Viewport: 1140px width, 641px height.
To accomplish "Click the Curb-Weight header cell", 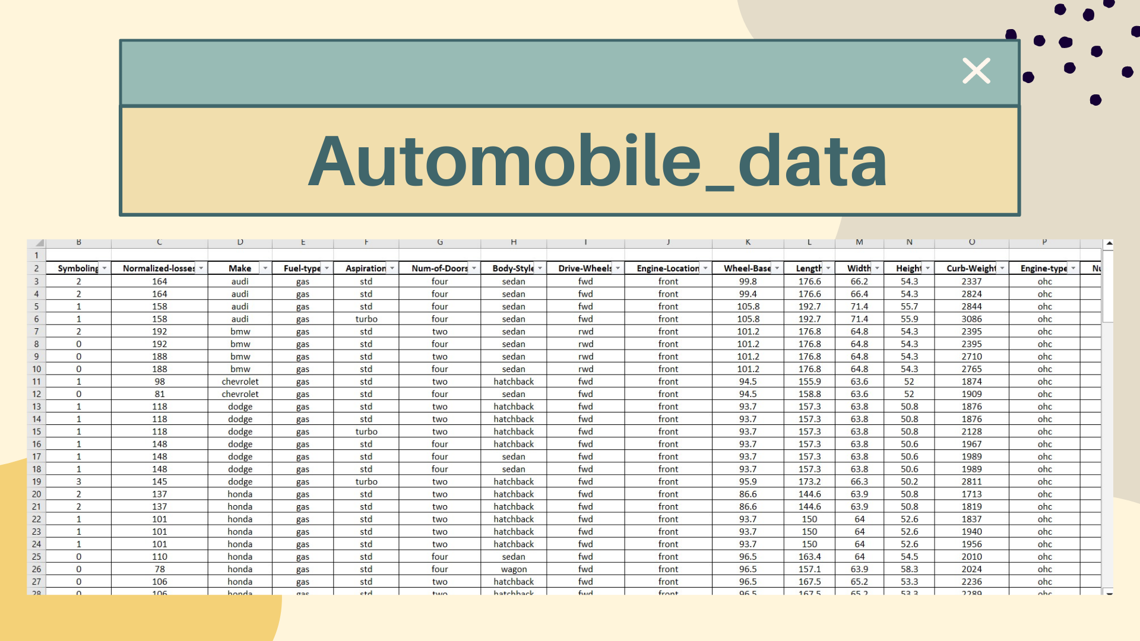I will [x=972, y=268].
